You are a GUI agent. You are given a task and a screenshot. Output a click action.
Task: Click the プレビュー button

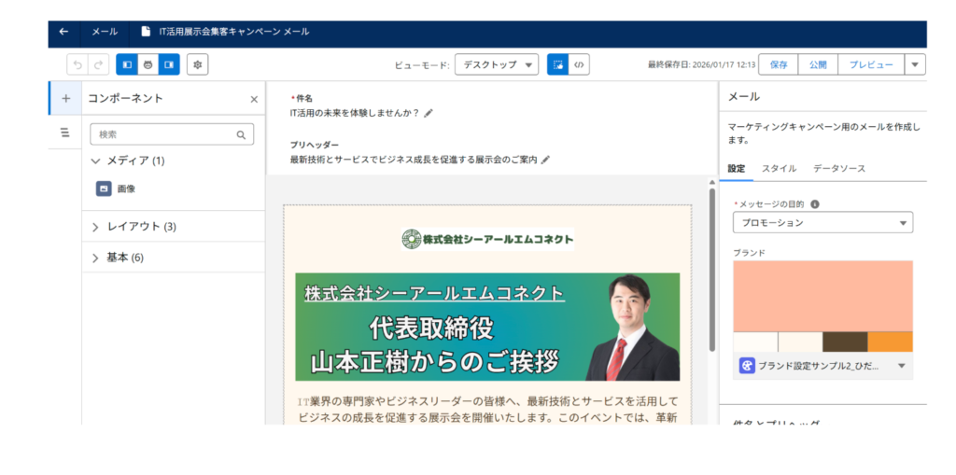click(x=871, y=64)
